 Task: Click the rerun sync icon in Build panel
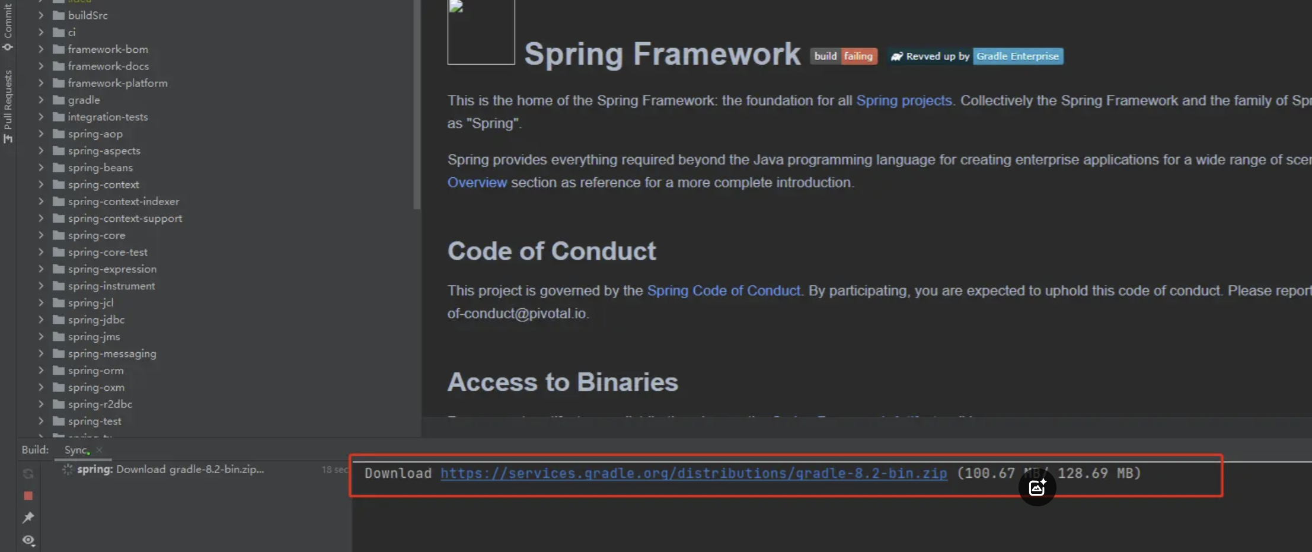pyautogui.click(x=28, y=474)
